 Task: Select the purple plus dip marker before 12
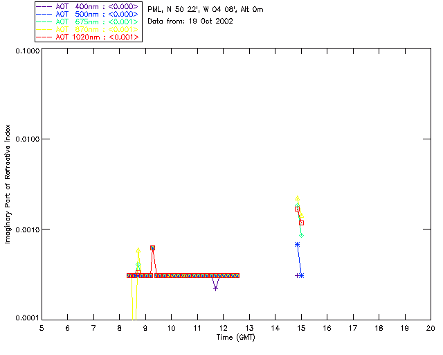215,288
